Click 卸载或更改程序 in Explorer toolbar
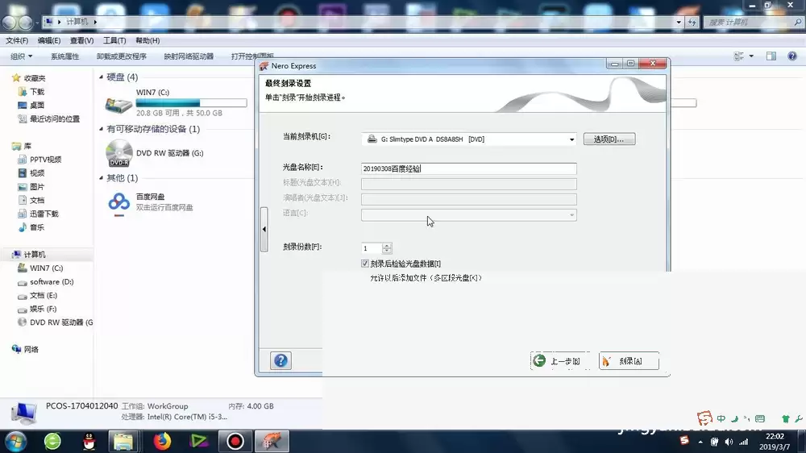Viewport: 806px width, 453px height. [x=122, y=56]
